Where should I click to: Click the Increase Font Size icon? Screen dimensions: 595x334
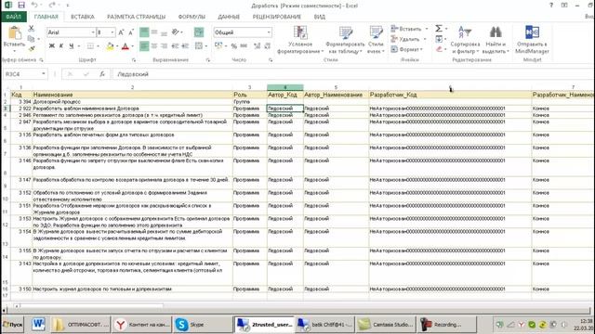[121, 32]
